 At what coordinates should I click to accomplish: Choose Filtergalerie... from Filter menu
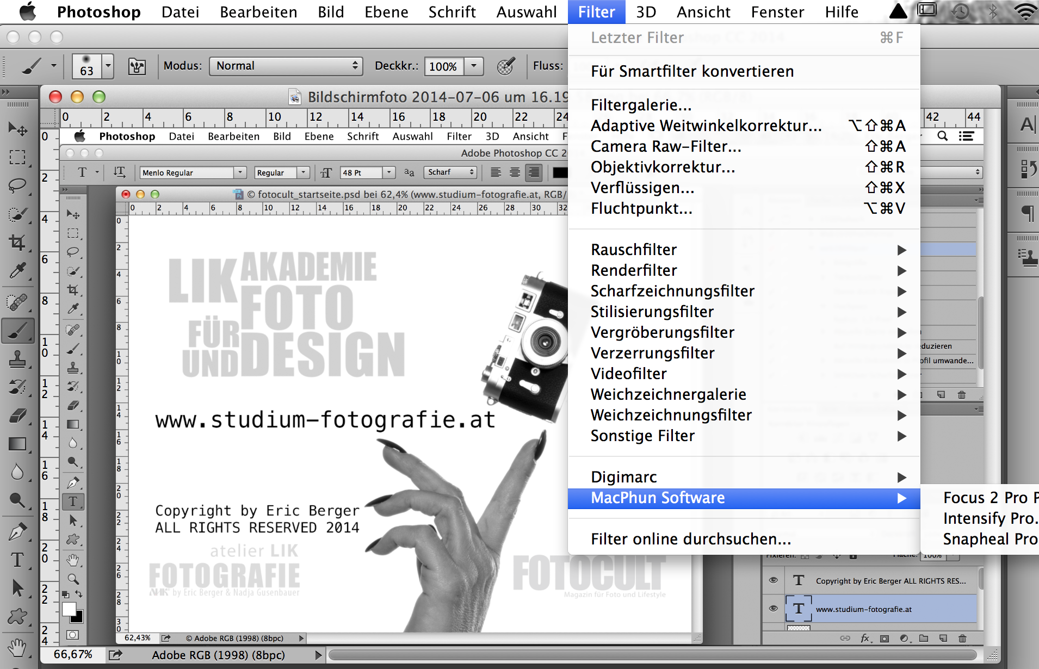(744, 105)
